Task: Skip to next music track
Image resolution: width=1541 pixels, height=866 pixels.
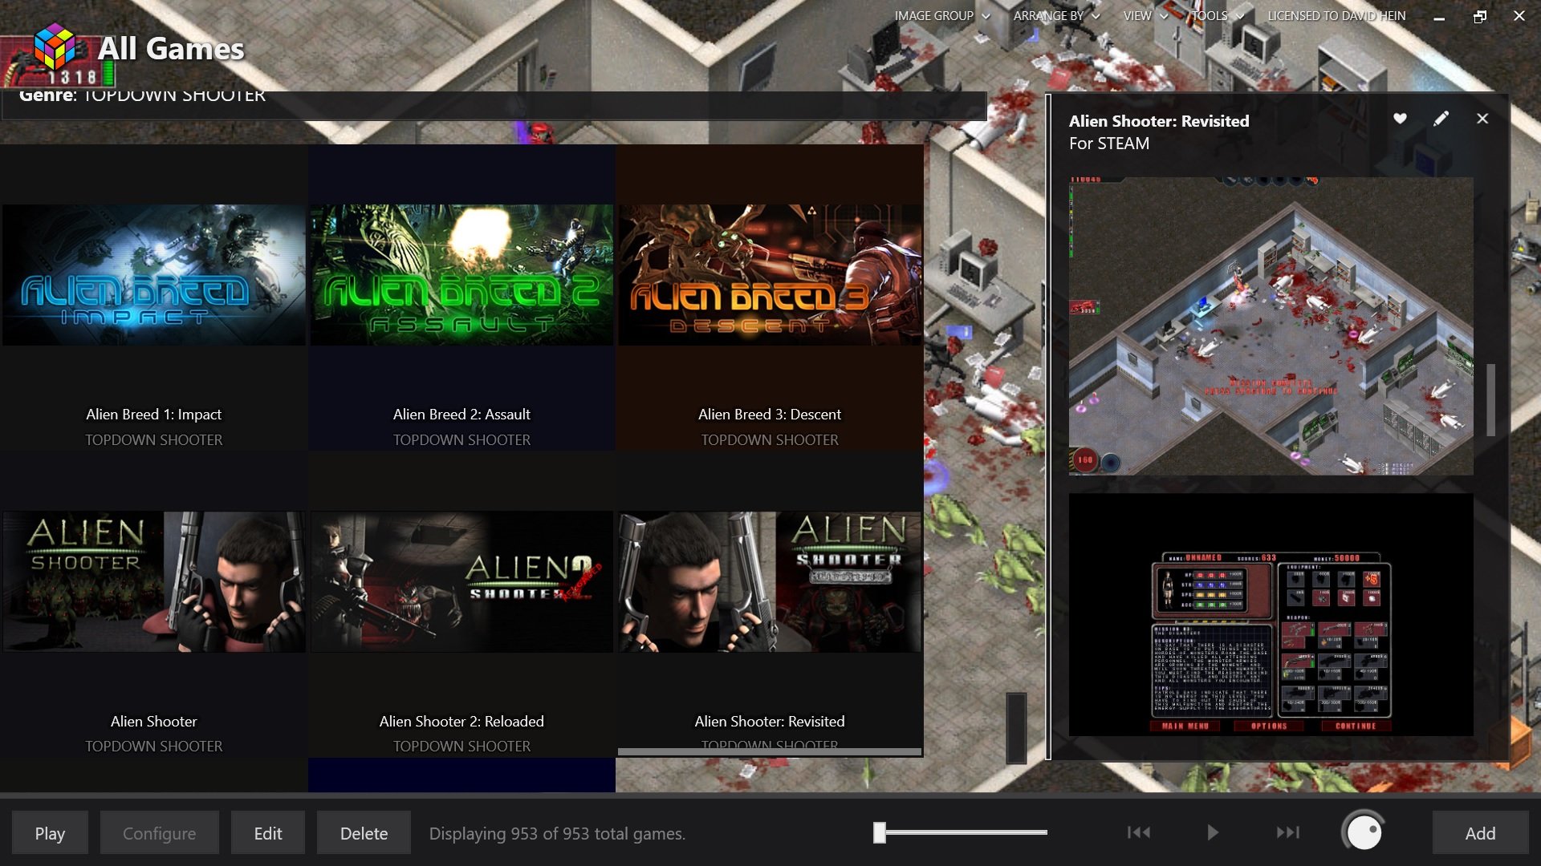Action: pyautogui.click(x=1287, y=832)
